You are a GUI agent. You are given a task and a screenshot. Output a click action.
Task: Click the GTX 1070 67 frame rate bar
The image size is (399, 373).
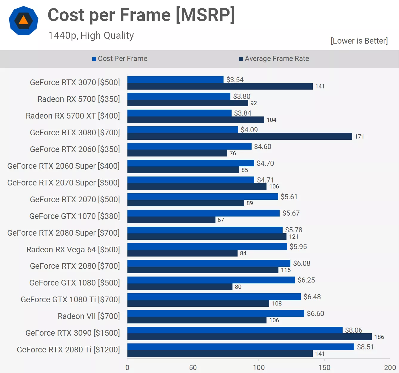point(171,220)
